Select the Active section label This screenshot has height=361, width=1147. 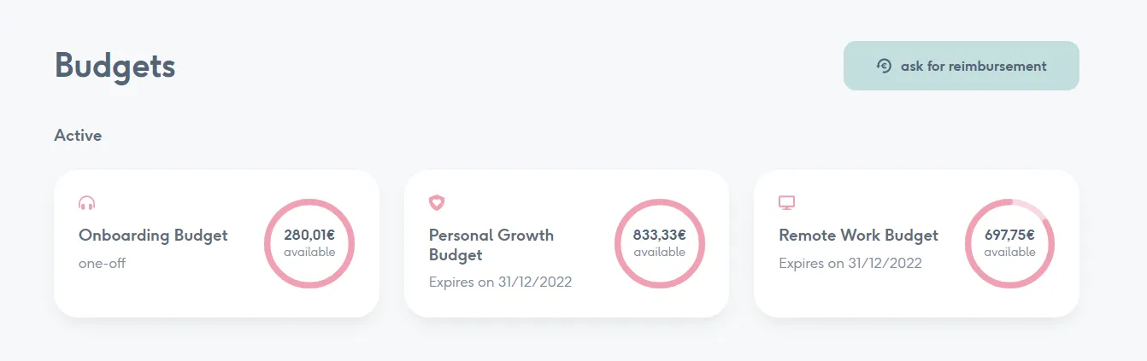coord(78,136)
